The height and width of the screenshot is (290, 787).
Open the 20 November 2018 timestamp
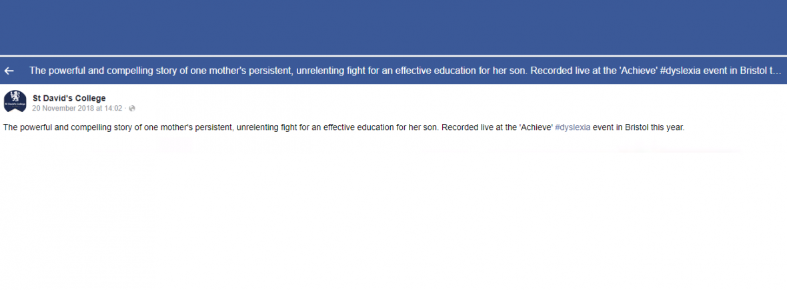(77, 108)
